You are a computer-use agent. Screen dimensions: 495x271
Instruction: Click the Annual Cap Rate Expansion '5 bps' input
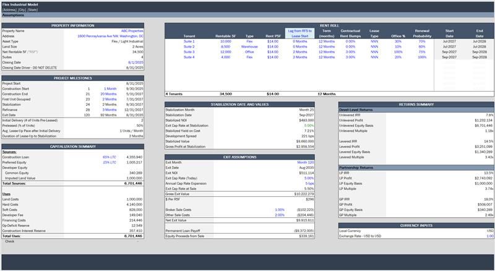pyautogui.click(x=309, y=184)
